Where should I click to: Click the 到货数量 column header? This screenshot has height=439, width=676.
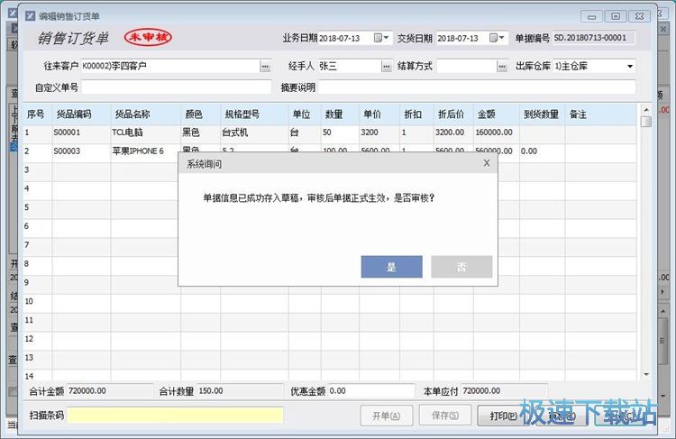click(541, 114)
